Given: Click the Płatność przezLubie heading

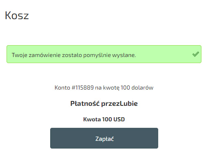Looking at the screenshot, I should point(104,103).
